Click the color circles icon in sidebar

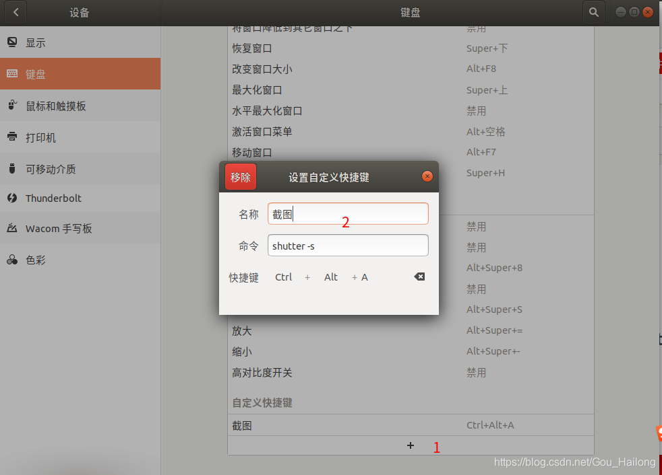(12, 260)
